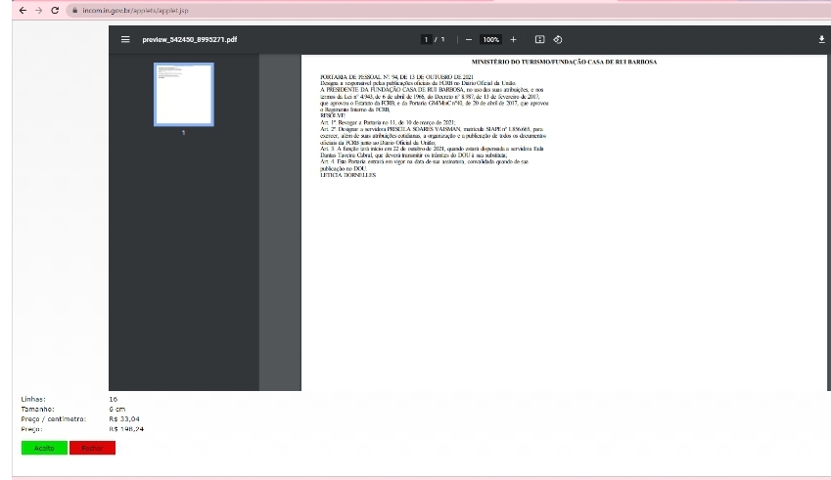Viewport: 831px width, 480px height.
Task: Click the 100% zoom level field
Action: tap(490, 39)
